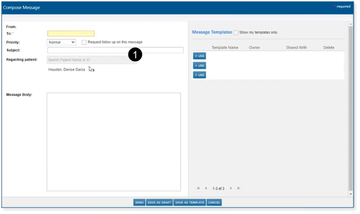Cancel the compose message dialog
Viewport: 360px width, 214px height.
tap(214, 202)
